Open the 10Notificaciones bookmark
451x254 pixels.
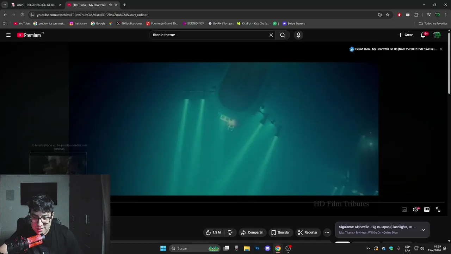pos(129,24)
